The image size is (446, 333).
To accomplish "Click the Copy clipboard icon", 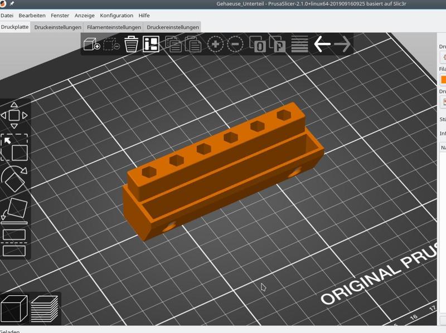I will pyautogui.click(x=173, y=44).
